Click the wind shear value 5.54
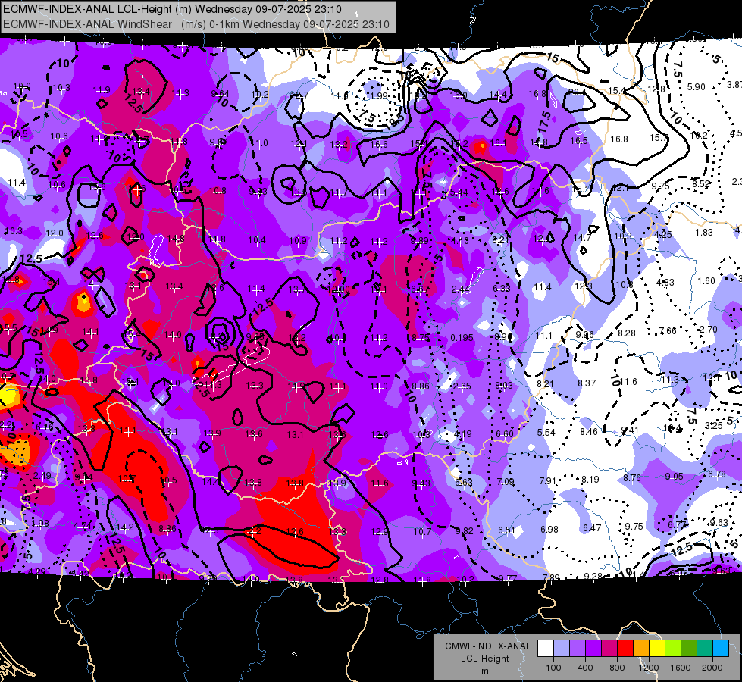 tap(546, 433)
